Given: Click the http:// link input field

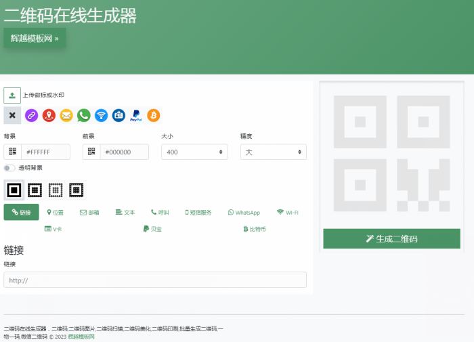Looking at the screenshot, I should pyautogui.click(x=154, y=280).
